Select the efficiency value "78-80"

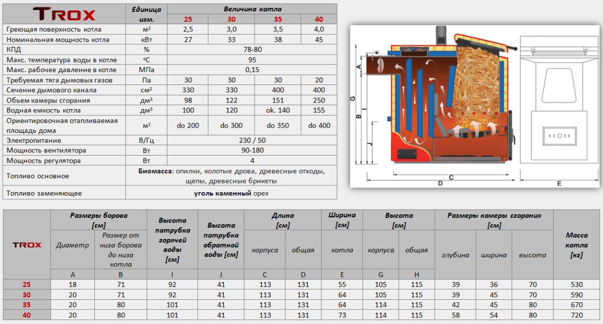(x=252, y=49)
